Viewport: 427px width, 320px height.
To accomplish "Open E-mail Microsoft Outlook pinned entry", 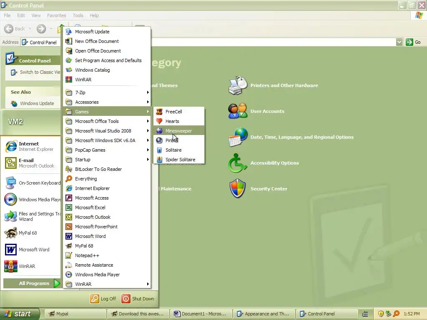I will [30, 163].
